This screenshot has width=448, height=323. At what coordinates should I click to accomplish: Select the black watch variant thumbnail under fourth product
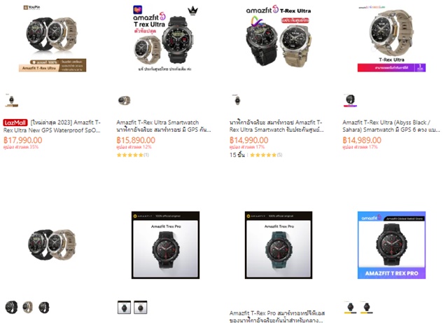[350, 100]
